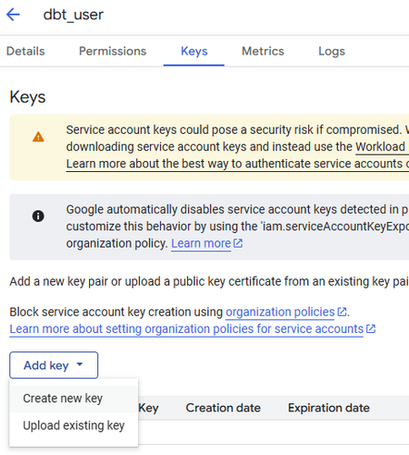Click external link icon after service accounts link
The width and height of the screenshot is (409, 455).
[x=371, y=329]
